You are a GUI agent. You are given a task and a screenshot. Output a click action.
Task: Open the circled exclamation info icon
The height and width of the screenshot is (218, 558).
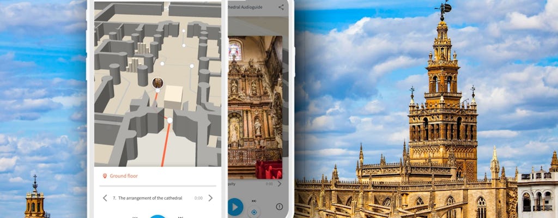click(x=279, y=207)
